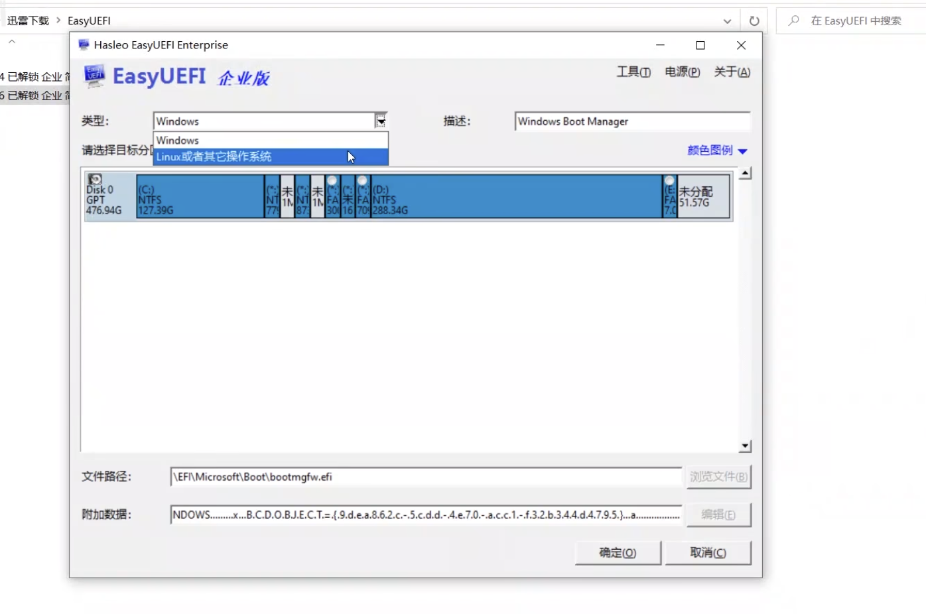
Task: Confirm with the 确定(O) button
Action: tap(618, 552)
